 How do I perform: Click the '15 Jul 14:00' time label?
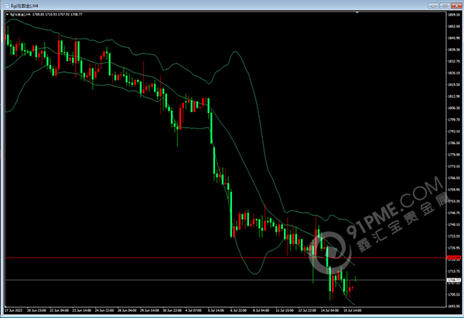pos(353,310)
